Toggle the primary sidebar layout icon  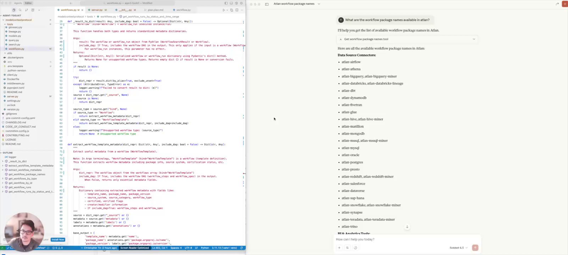(226, 3)
